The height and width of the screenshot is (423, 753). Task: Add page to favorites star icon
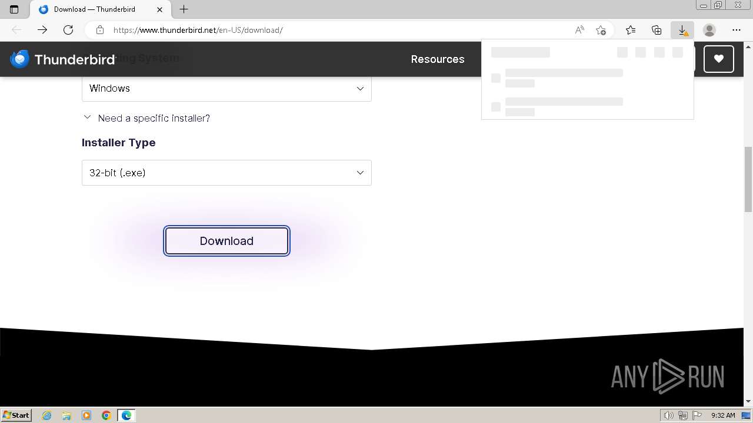(x=601, y=30)
